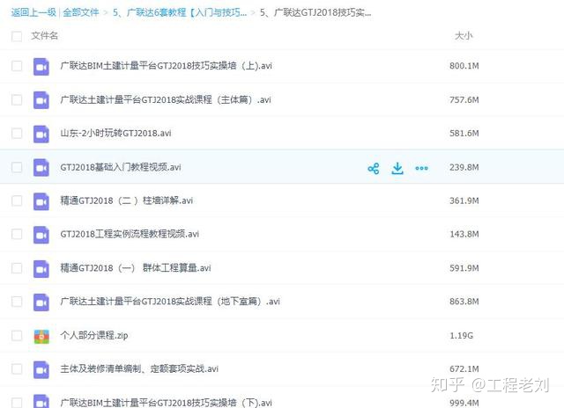Click video icon for 广联达BIM土建计量平台GTJ2018技巧实操培（下）.avi

41,401
